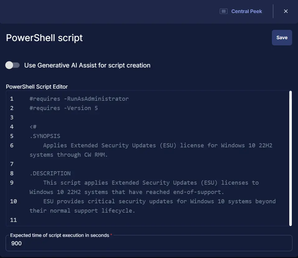Image resolution: width=298 pixels, height=258 pixels.
Task: Click line number 2 near #requires -Version 5
Action: [x=12, y=108]
